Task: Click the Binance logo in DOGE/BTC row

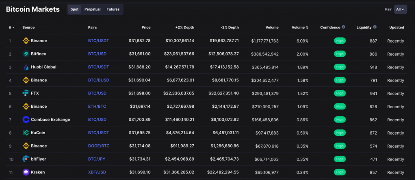Action: point(26,146)
